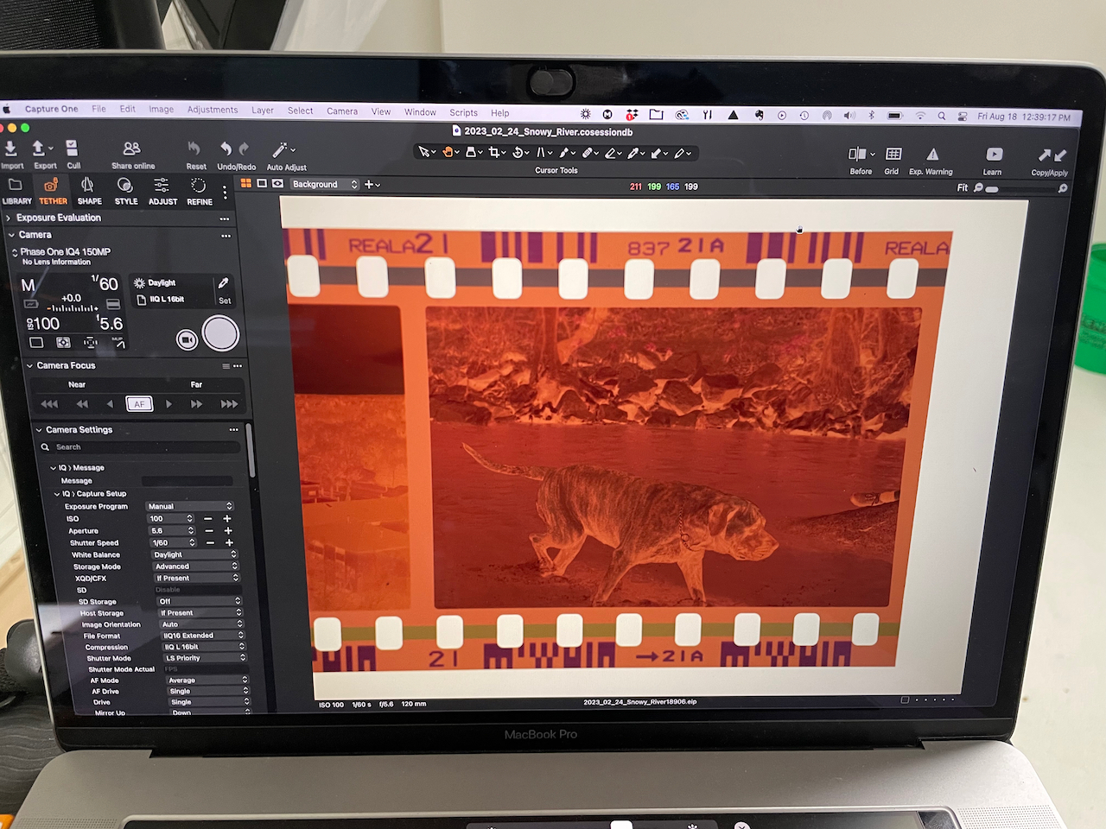This screenshot has height=829, width=1106.
Task: Click the Set white balance button
Action: tap(225, 301)
